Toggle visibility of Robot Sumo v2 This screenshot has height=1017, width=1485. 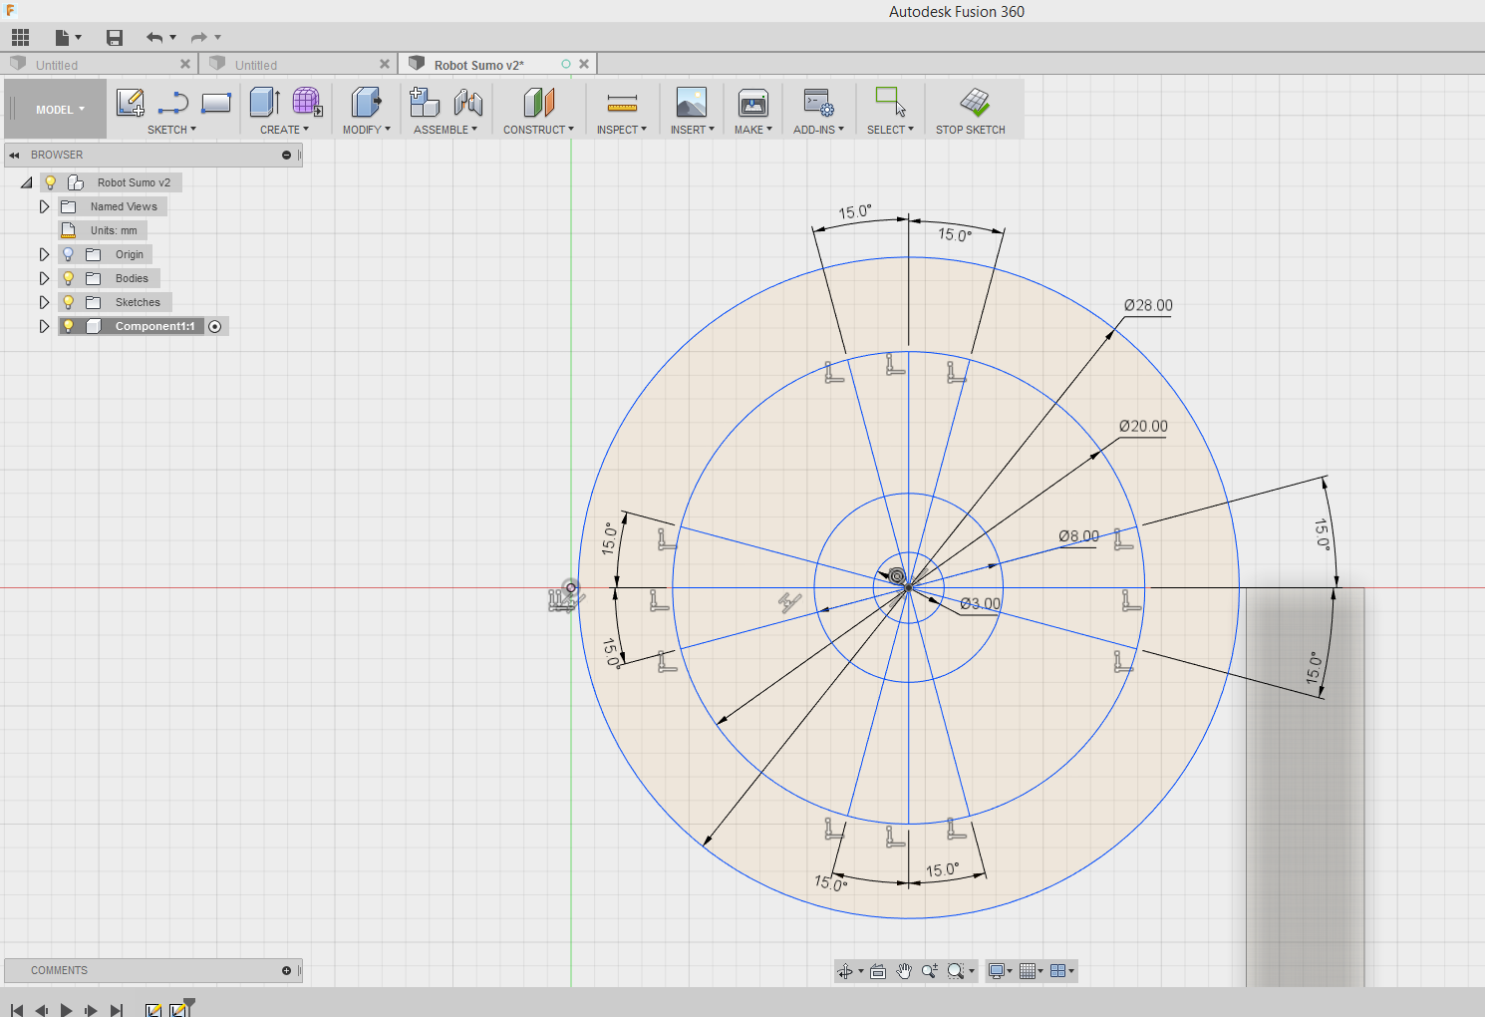51,182
